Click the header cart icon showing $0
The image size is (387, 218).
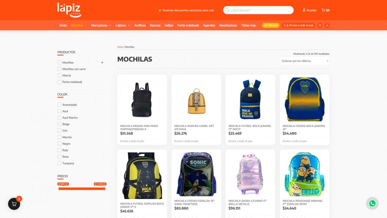(x=325, y=10)
